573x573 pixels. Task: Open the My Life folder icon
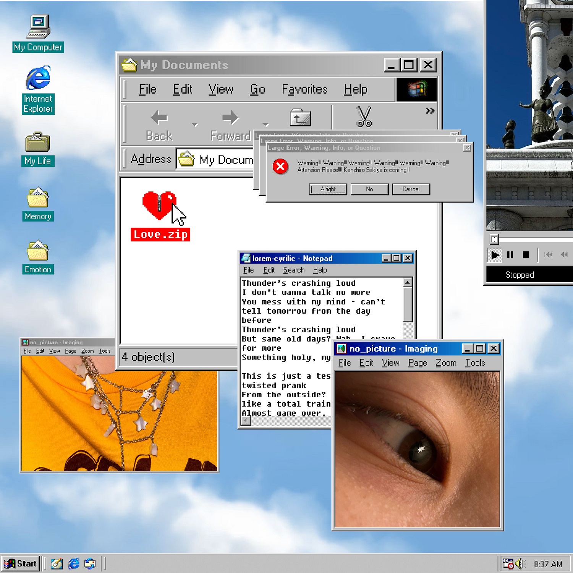[38, 143]
